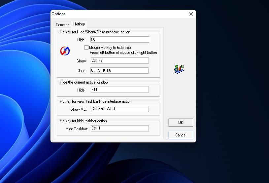Viewport: 269px width, 183px height.
Task: Focus the Show ME hotkey field
Action: [x=119, y=109]
